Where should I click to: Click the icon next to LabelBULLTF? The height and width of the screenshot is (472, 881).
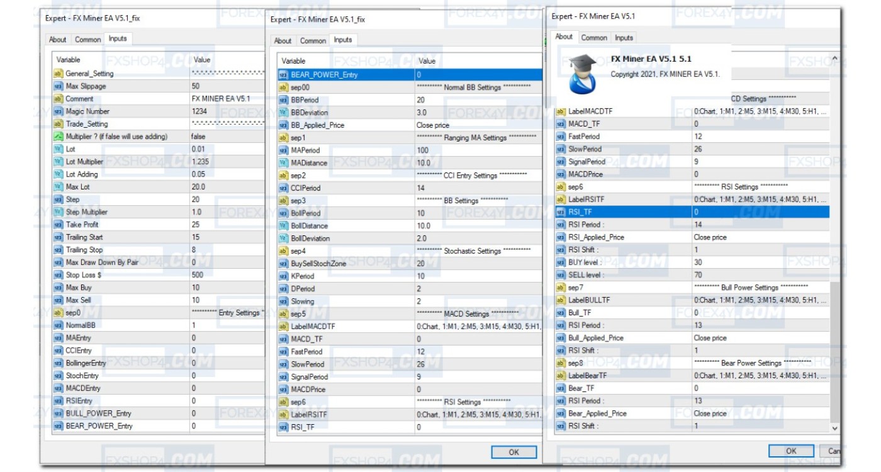point(561,300)
